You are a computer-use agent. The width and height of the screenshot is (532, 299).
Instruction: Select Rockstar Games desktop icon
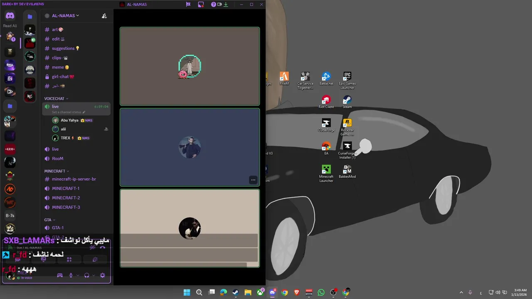(x=347, y=127)
